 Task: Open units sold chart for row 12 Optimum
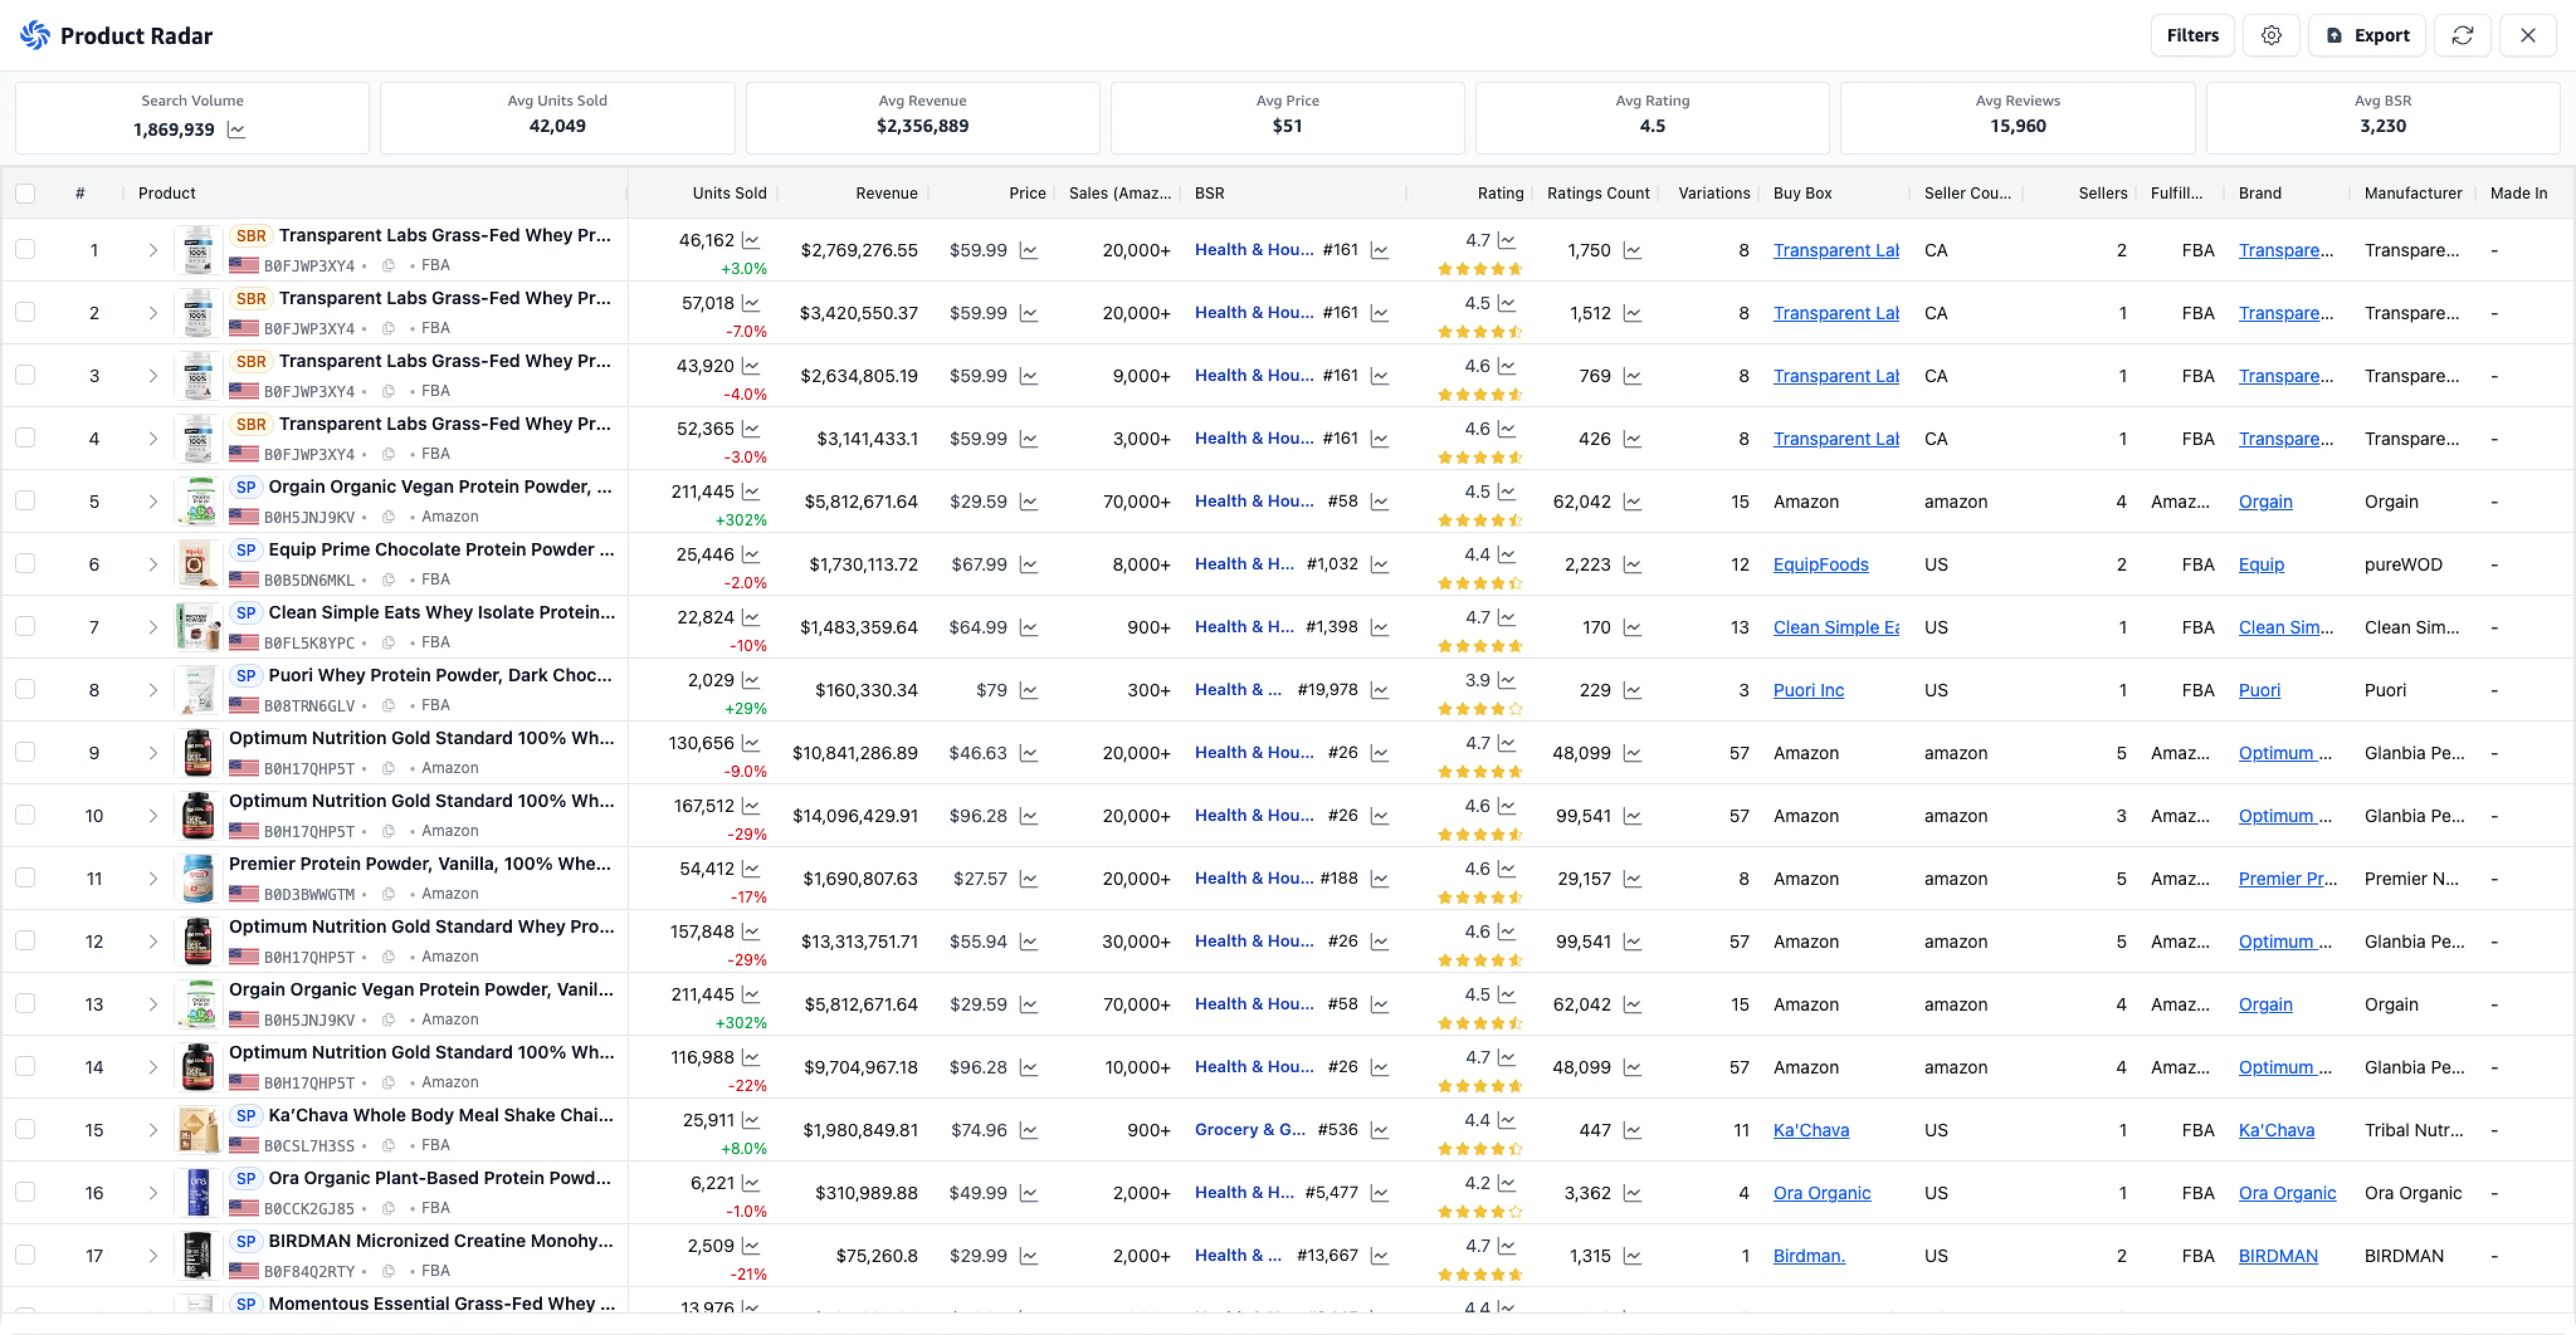pyautogui.click(x=751, y=932)
